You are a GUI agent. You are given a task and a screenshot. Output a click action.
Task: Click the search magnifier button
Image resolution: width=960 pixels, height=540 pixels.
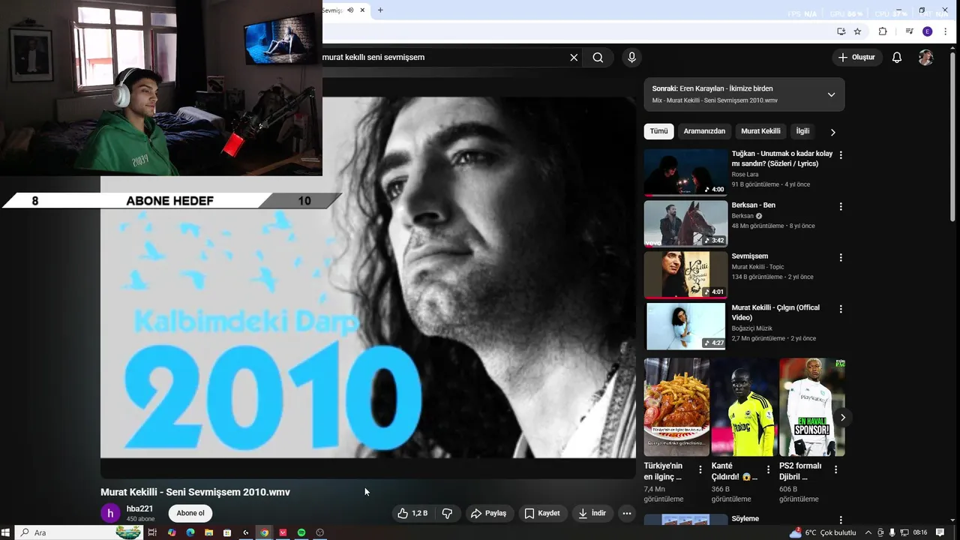point(598,57)
